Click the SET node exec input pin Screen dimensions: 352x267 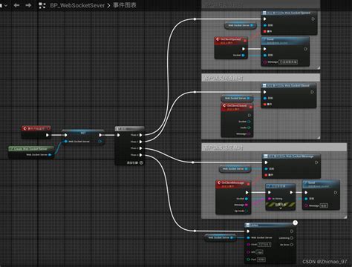65,135
